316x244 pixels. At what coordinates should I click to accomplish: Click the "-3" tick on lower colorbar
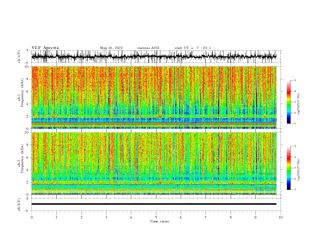294,146
